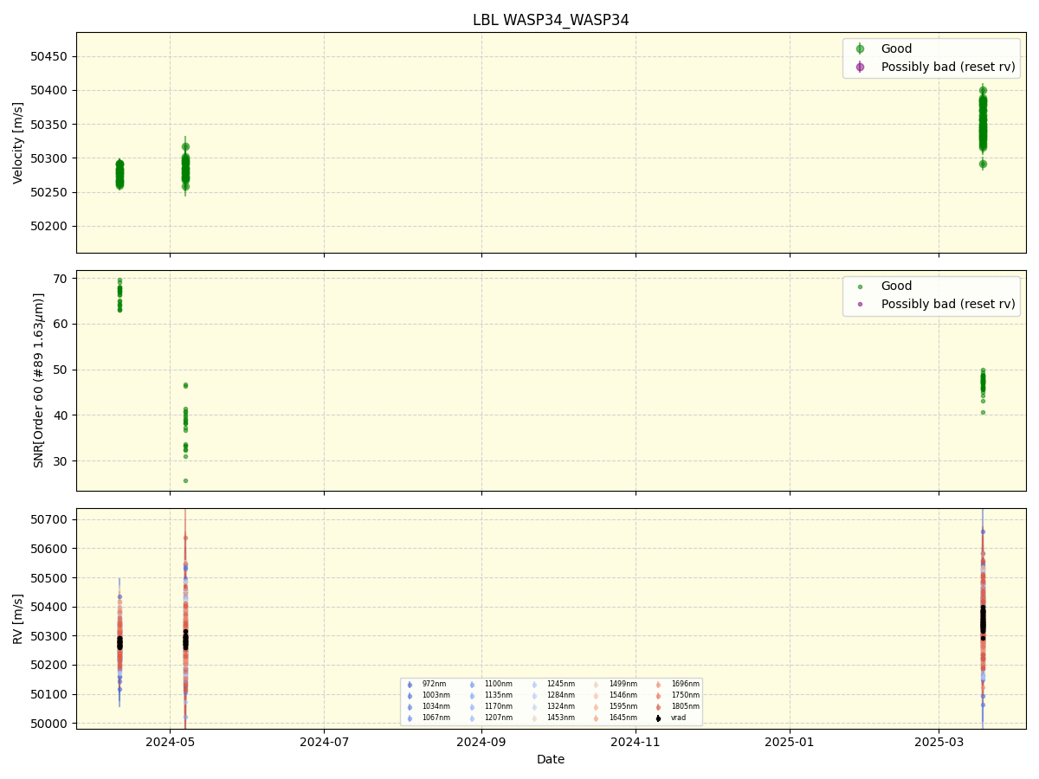
Task: Click the 2025-01 date tick label
Action: [790, 742]
